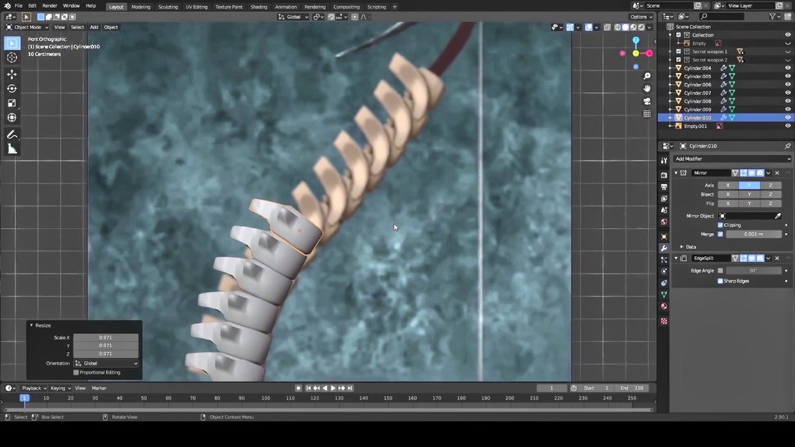Enable Clipping checkbox in Mirror modifier
This screenshot has height=447, width=795.
[720, 225]
